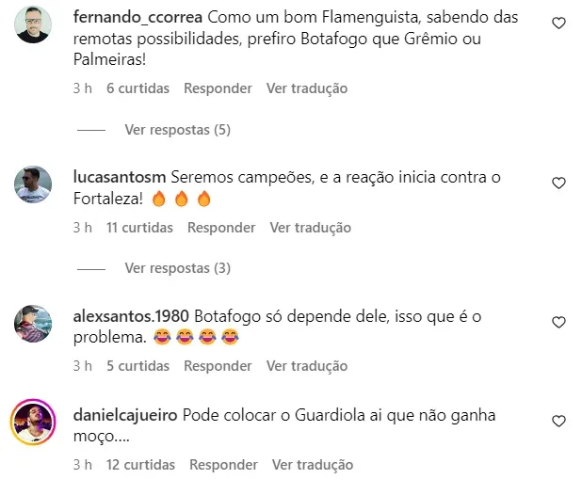
Task: Open lucasantosm's profile picture
Action: 33,184
